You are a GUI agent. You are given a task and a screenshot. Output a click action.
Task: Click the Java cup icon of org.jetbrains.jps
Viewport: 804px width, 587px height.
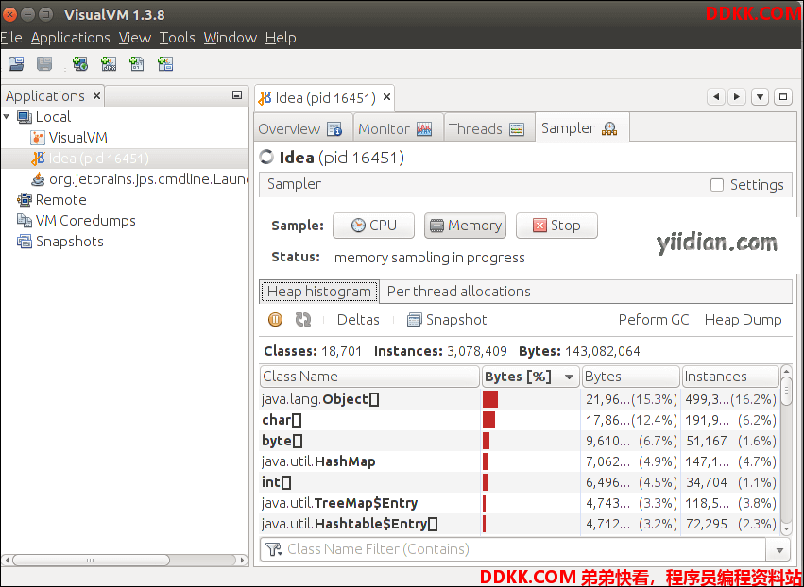click(x=38, y=179)
